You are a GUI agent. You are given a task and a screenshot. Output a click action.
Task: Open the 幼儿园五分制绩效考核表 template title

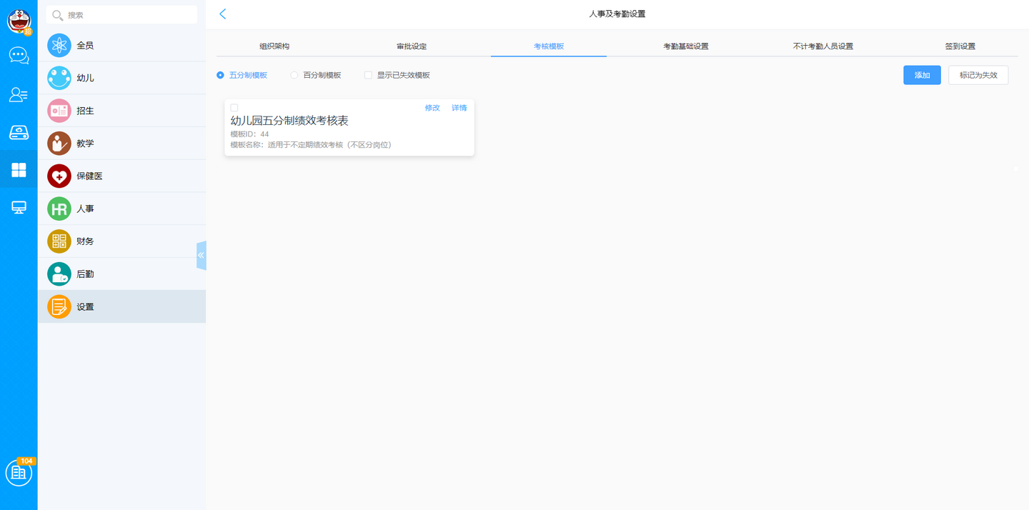[289, 121]
